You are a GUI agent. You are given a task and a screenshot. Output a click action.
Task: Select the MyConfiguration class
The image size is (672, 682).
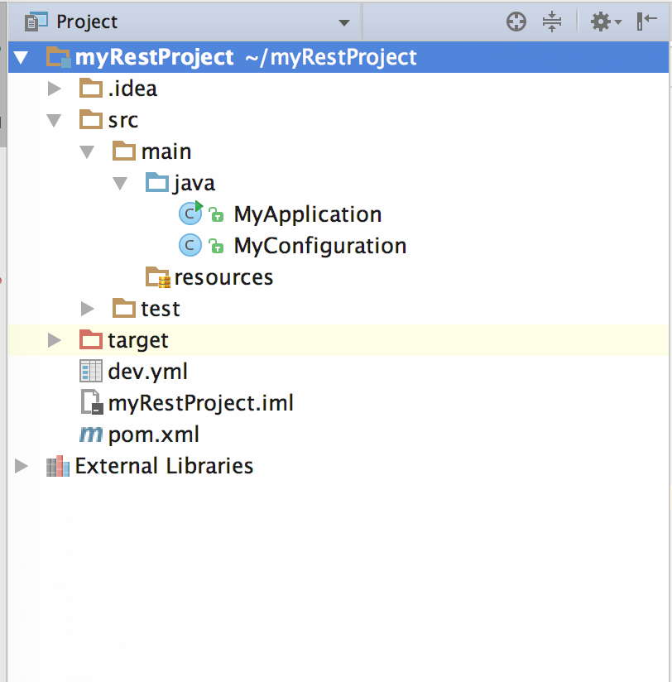coord(319,246)
